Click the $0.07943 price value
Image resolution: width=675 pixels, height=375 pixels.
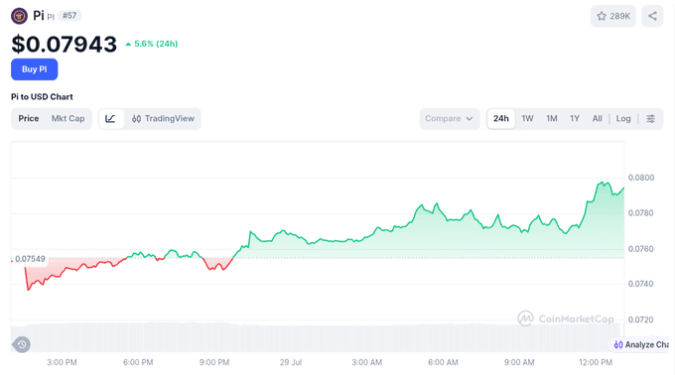pos(64,45)
